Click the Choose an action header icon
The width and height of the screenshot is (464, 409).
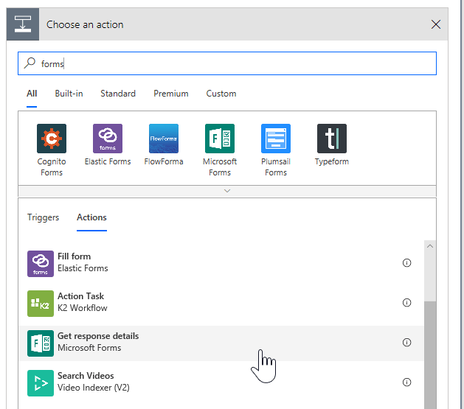23,24
